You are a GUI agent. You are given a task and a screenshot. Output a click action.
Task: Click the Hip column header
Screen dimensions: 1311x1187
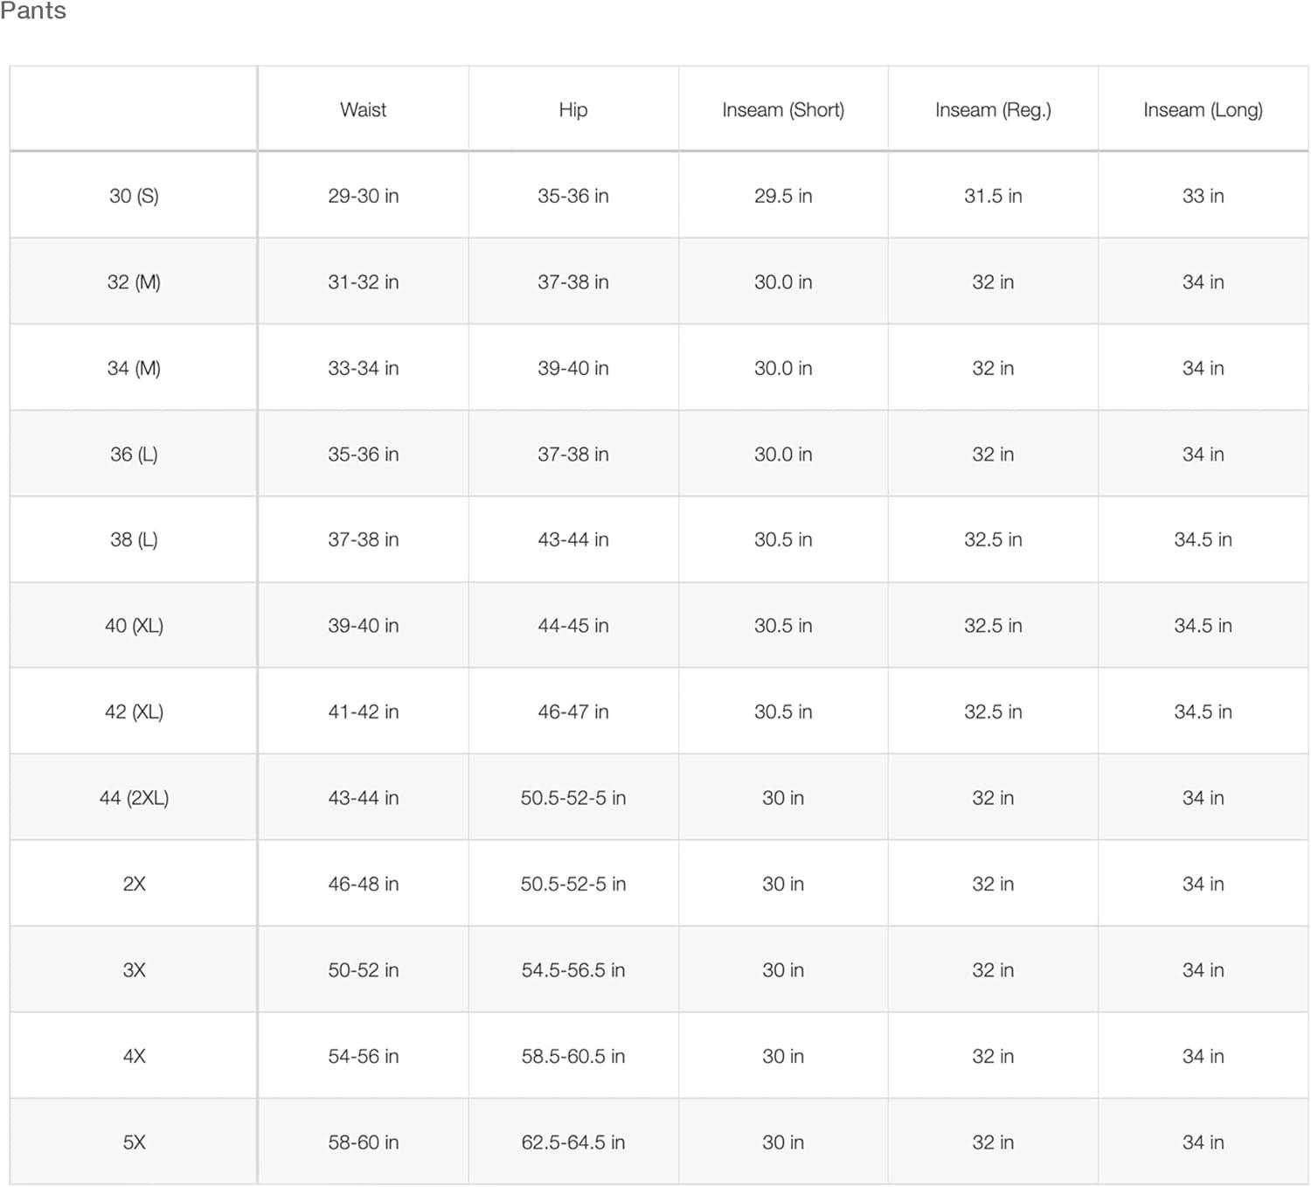coord(572,110)
